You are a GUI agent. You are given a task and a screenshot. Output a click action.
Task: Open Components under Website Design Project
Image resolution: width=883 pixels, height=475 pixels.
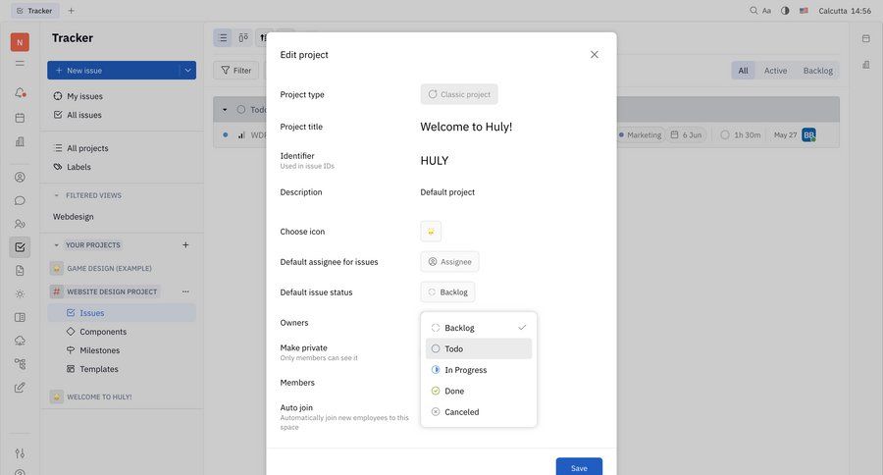pos(103,332)
